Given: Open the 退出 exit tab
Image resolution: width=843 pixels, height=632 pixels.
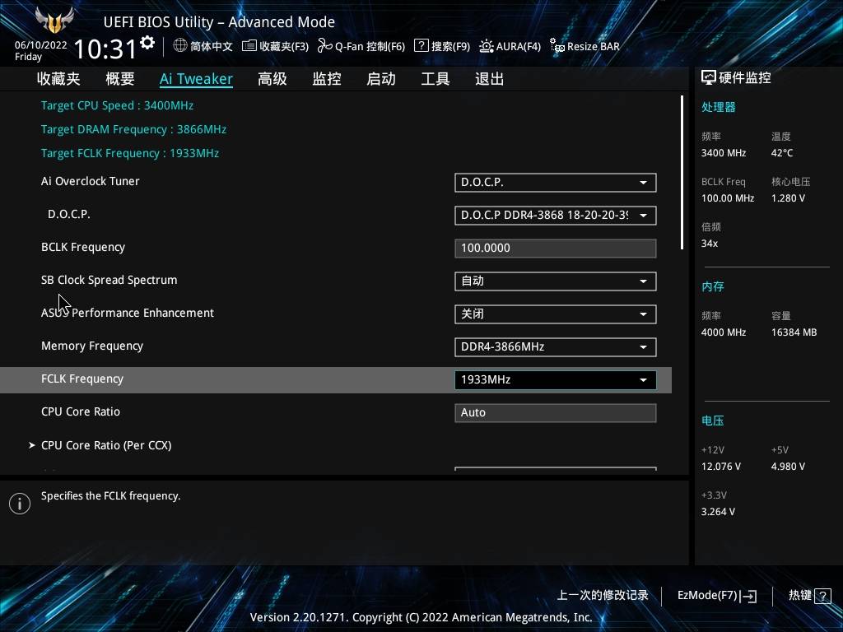Looking at the screenshot, I should click(490, 79).
